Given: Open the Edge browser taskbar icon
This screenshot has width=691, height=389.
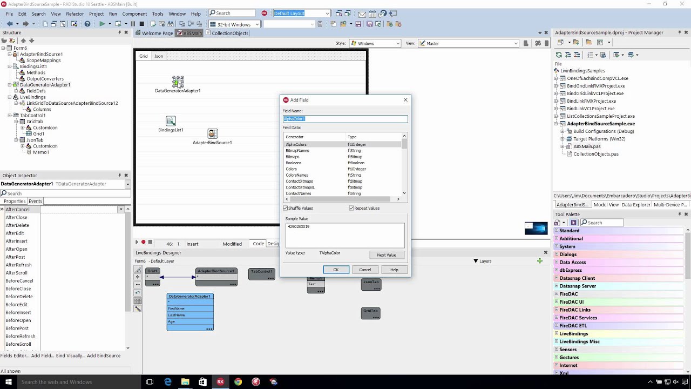Looking at the screenshot, I should pos(168,382).
